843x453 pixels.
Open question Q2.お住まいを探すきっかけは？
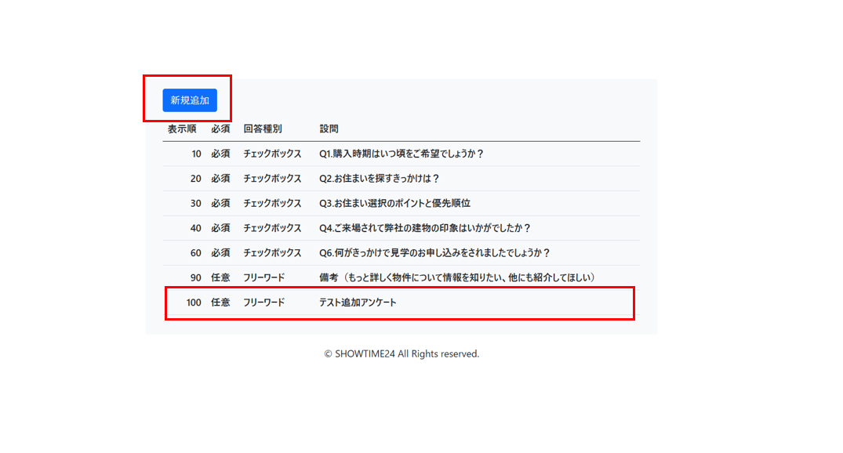click(x=380, y=179)
